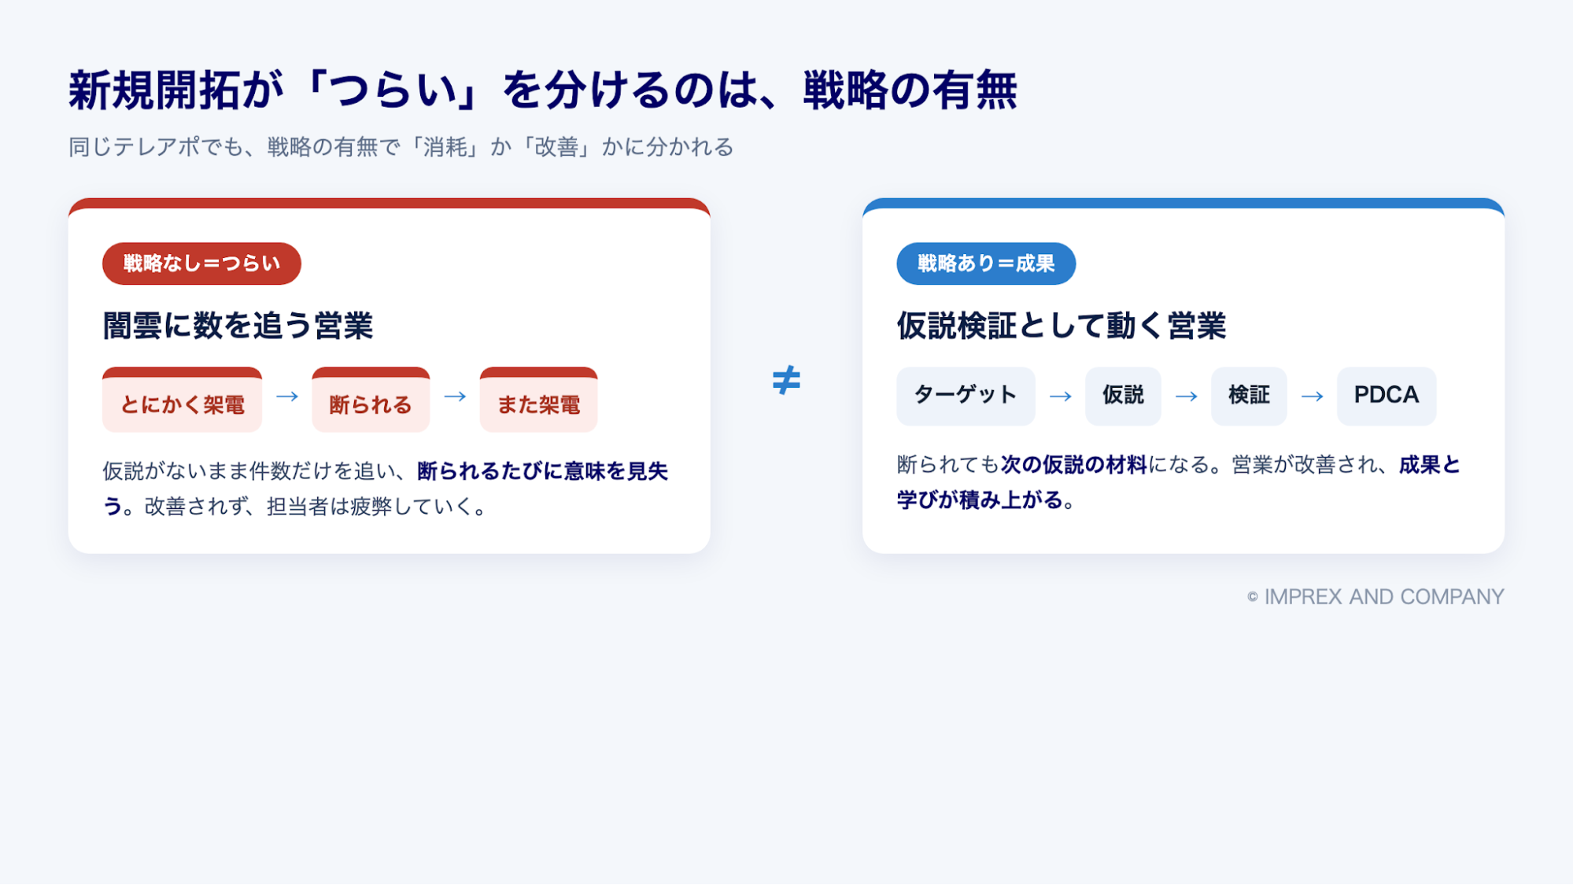The image size is (1573, 885).
Task: Click arrow between とにかく架電 and 断られる
Action: (x=287, y=396)
